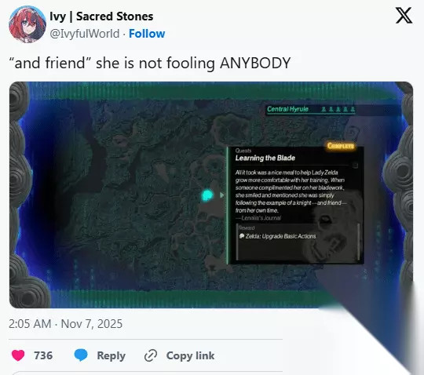
Task: Open the @IvyfulWorld handle link
Action: pos(85,34)
